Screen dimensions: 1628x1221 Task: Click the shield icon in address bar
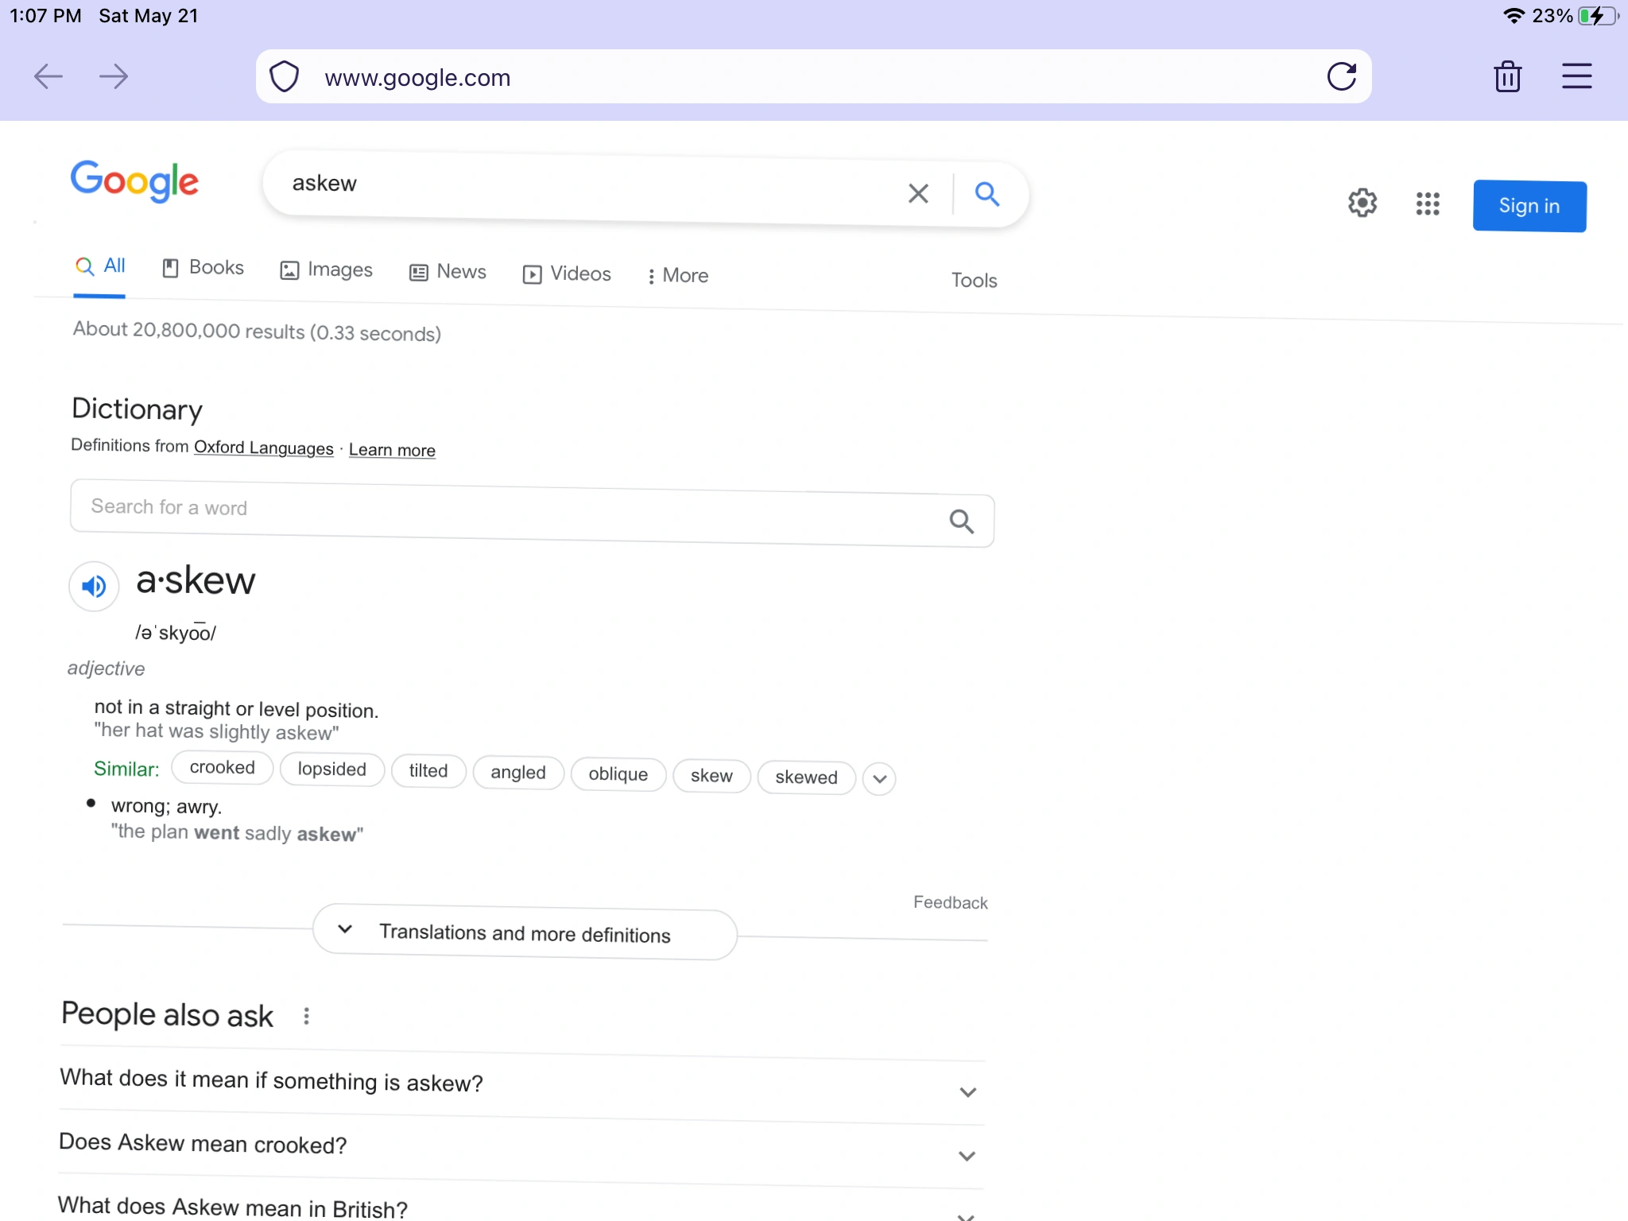tap(283, 76)
